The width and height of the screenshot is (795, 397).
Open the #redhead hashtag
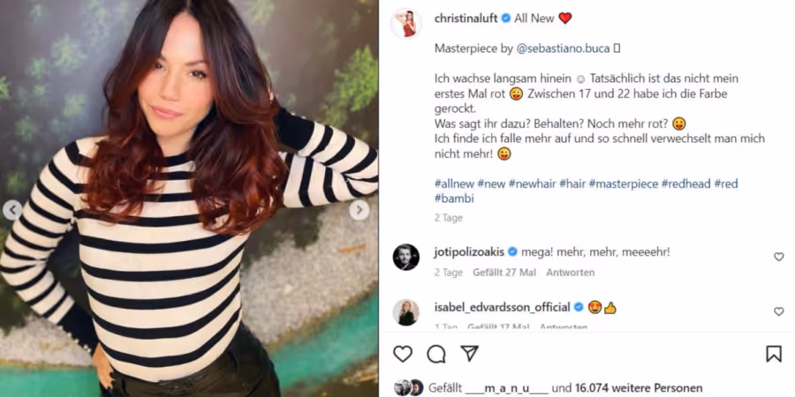[x=686, y=184]
